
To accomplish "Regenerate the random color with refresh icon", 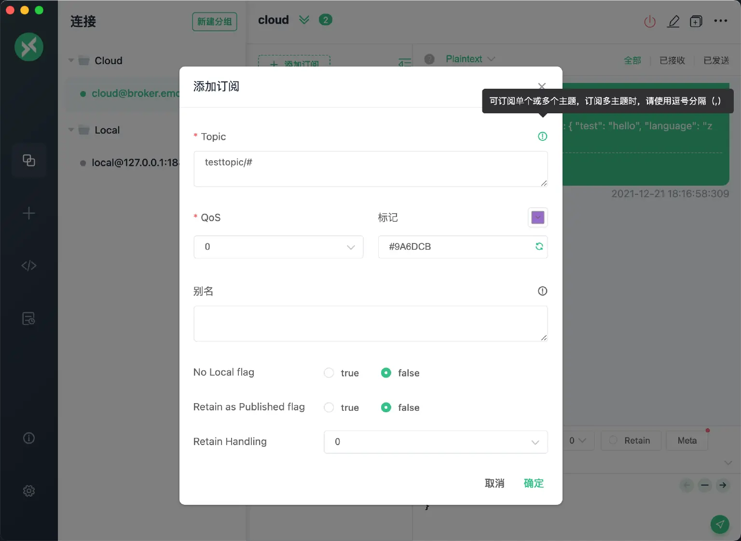I will pos(539,246).
